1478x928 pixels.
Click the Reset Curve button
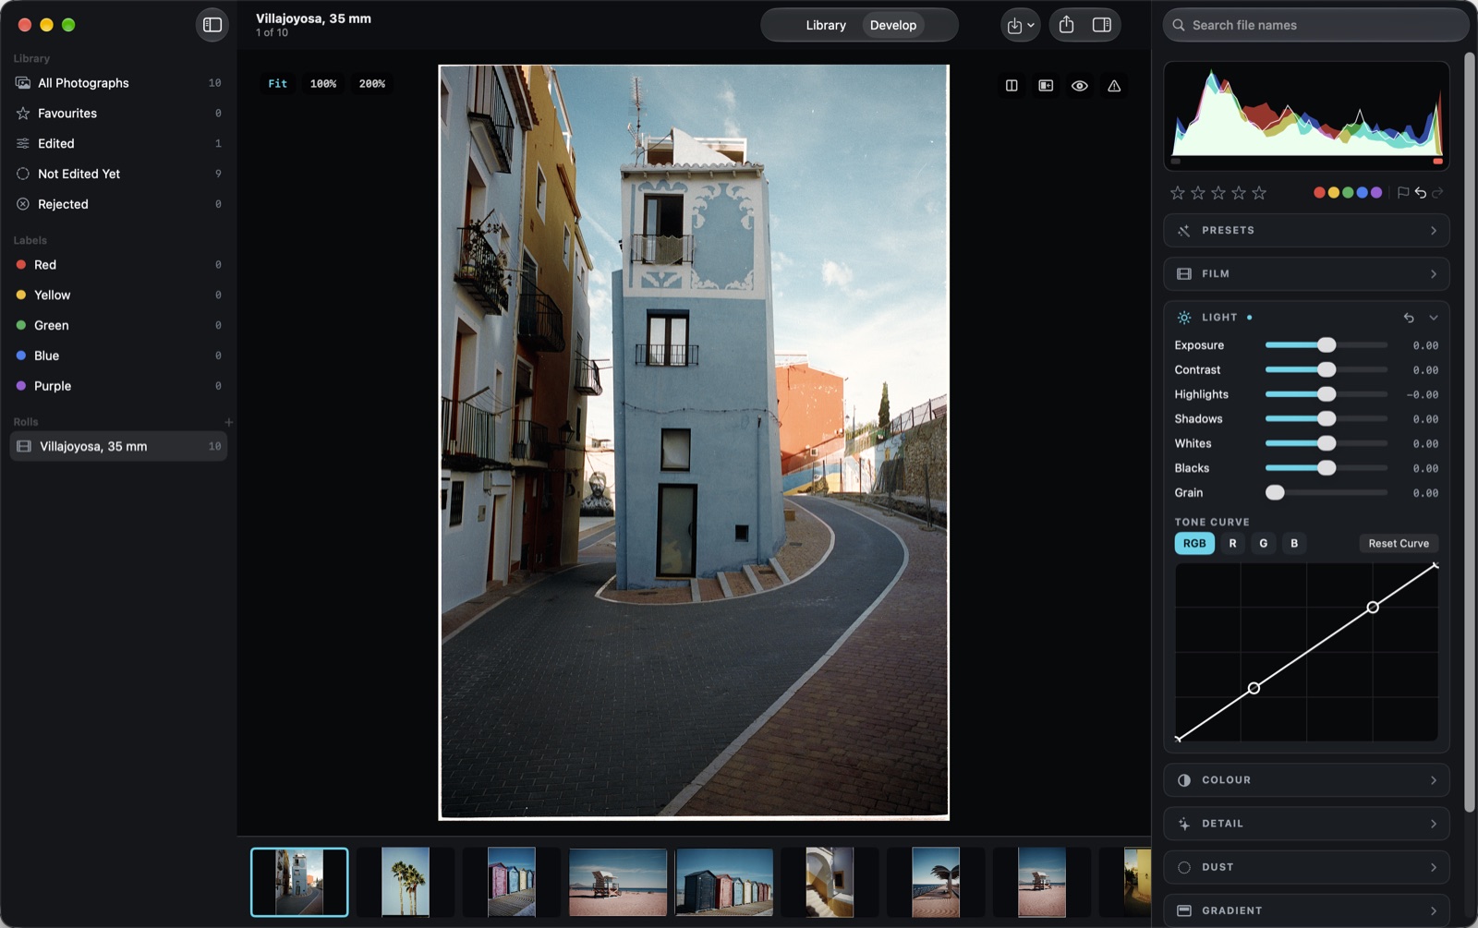click(x=1399, y=544)
